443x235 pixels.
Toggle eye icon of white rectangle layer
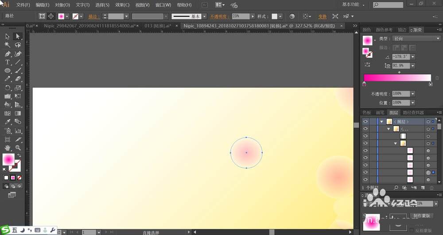point(365,136)
